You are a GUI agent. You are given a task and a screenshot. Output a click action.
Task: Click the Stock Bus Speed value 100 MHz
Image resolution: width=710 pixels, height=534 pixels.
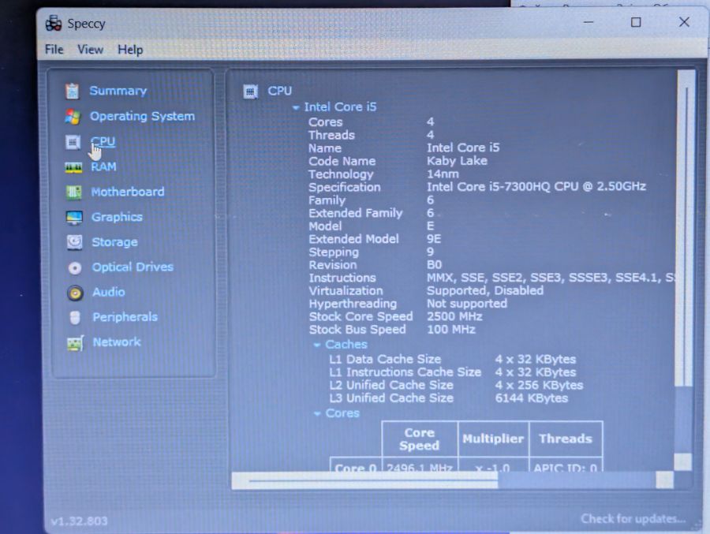(x=451, y=329)
